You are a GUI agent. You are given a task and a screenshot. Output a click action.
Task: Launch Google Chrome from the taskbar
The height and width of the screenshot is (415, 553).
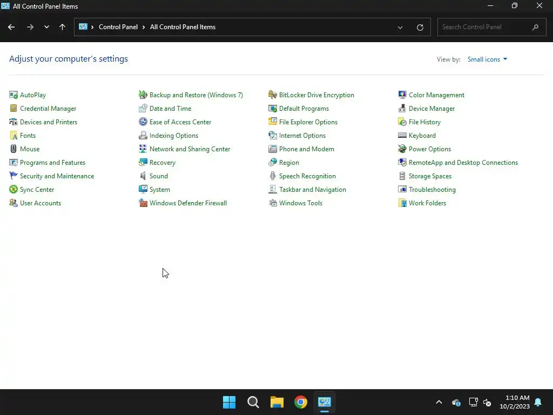301,402
